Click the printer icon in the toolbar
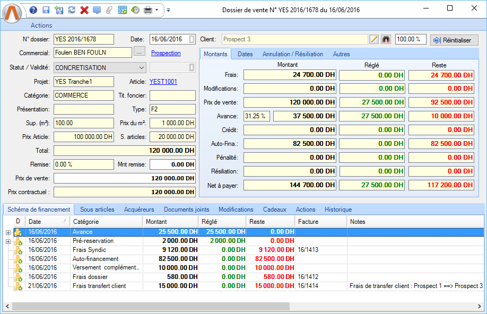The width and height of the screenshot is (487, 314). (x=148, y=10)
